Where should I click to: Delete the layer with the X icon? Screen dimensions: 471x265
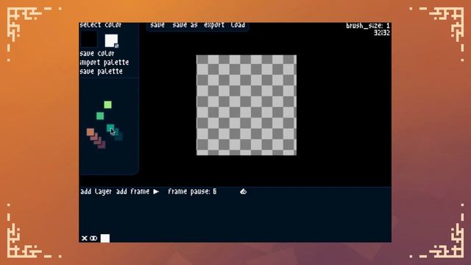pos(85,239)
